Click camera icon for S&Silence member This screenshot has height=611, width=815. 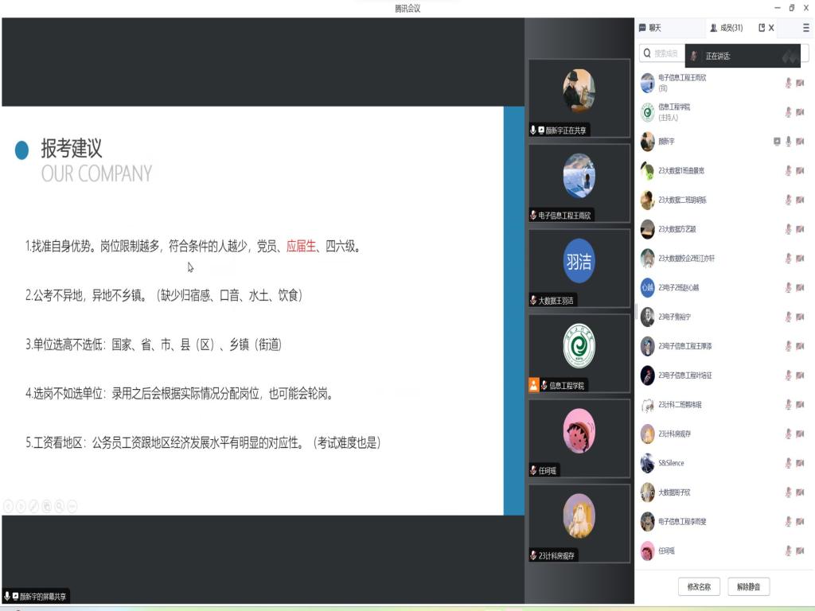[800, 463]
